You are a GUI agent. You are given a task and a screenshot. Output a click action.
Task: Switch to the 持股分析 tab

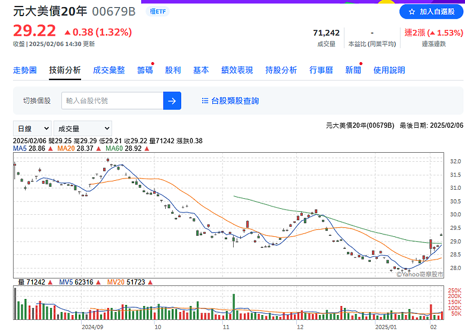(x=281, y=70)
